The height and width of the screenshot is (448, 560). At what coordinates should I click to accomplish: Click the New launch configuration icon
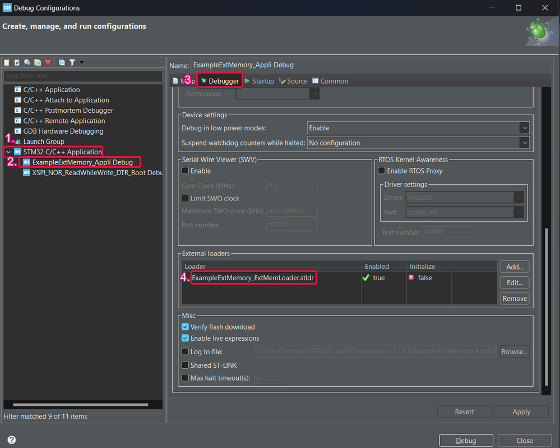click(x=7, y=62)
